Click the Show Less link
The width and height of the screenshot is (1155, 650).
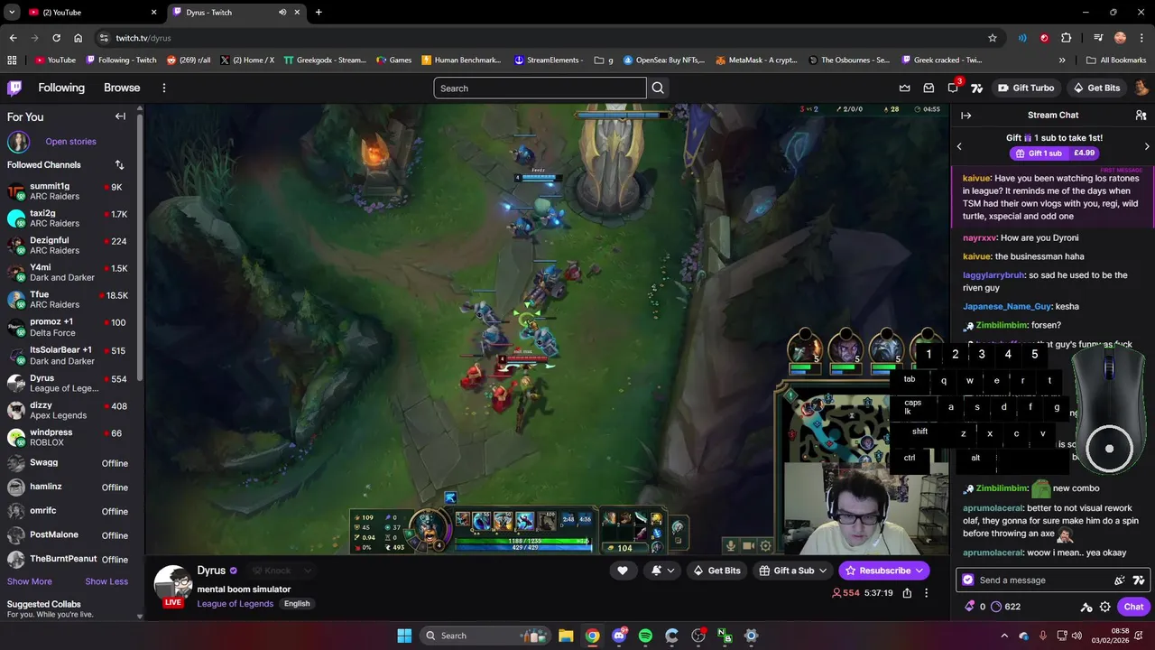point(106,581)
